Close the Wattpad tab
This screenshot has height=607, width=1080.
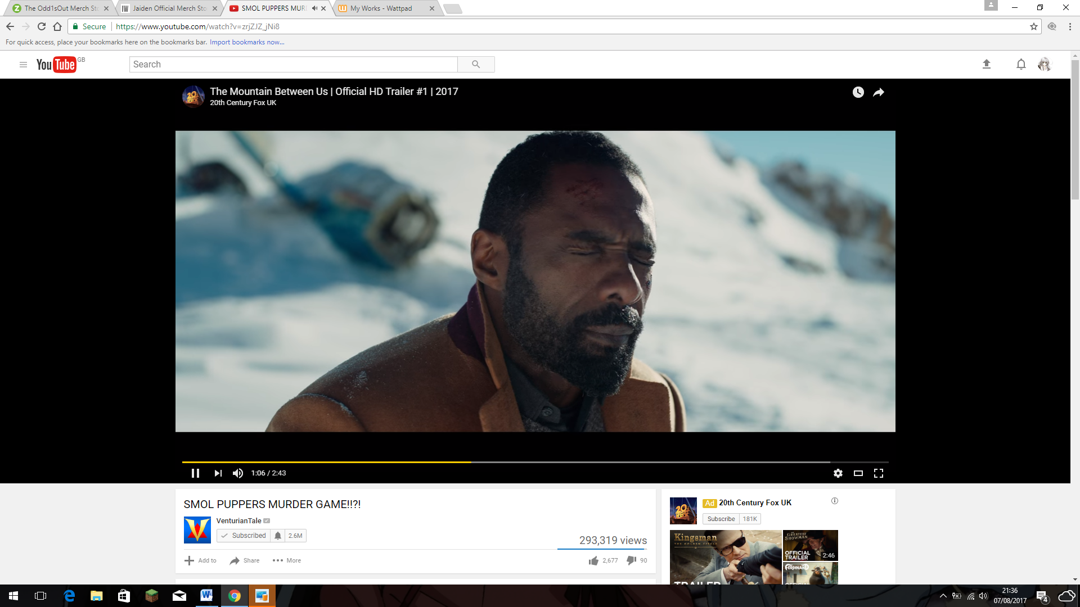[432, 8]
